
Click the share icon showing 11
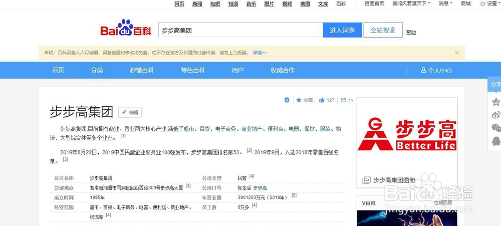343,100
